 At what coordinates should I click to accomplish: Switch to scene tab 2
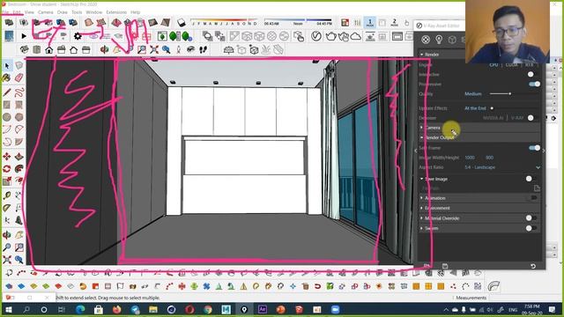(x=394, y=23)
